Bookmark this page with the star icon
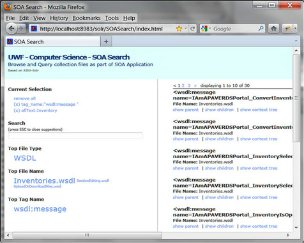Image resolution: width=304 pixels, height=243 pixels. click(x=179, y=29)
